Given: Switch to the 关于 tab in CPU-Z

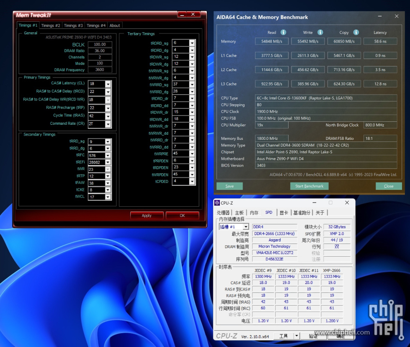Looking at the screenshot, I should [x=320, y=213].
